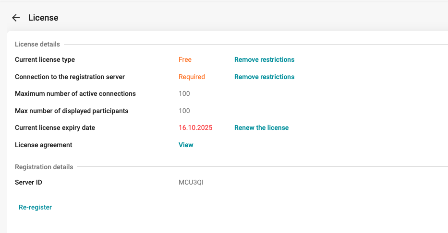Click the Current license expiry date label
Screen dimensions: 448x233
[x=55, y=128]
